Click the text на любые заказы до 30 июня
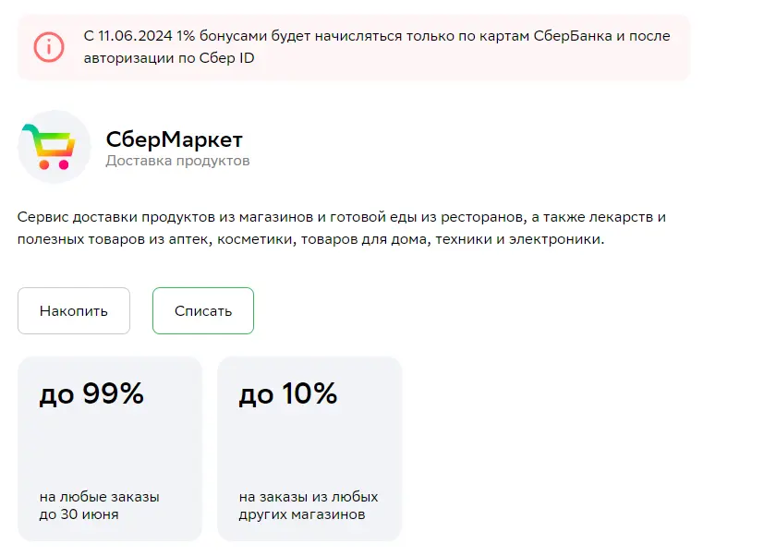 (100, 506)
